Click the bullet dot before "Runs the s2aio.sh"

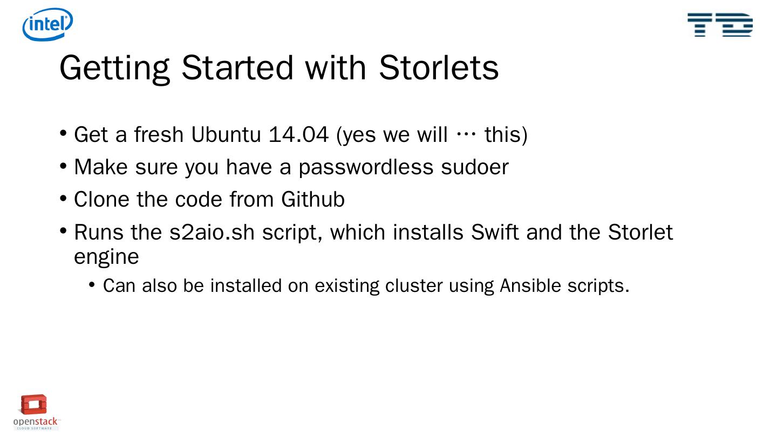[x=64, y=231]
